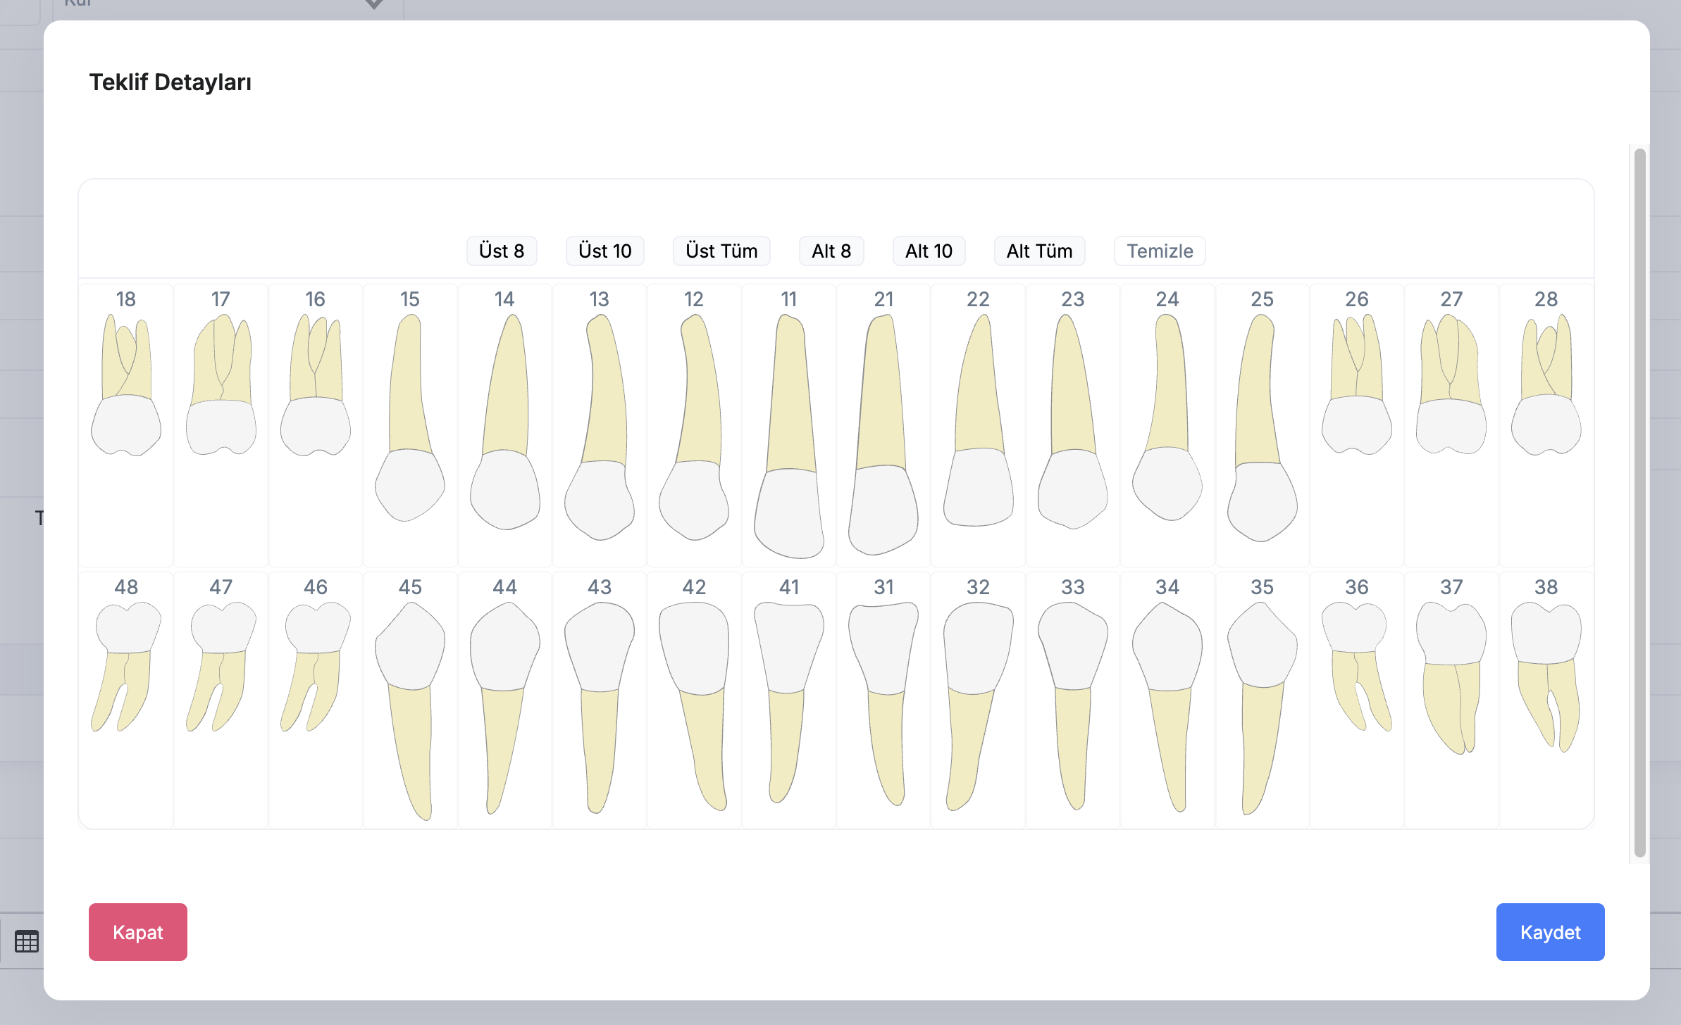The height and width of the screenshot is (1025, 1681).
Task: Click the dialog's vertical scrollbar
Action: click(1640, 503)
